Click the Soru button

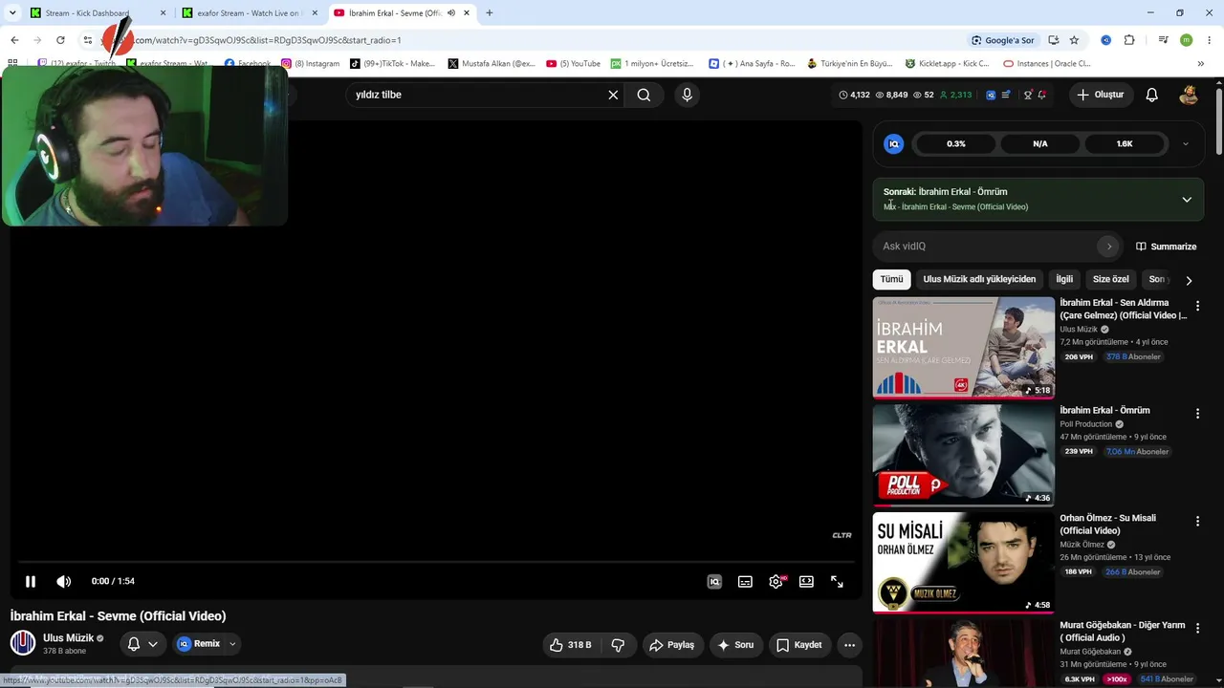(736, 645)
